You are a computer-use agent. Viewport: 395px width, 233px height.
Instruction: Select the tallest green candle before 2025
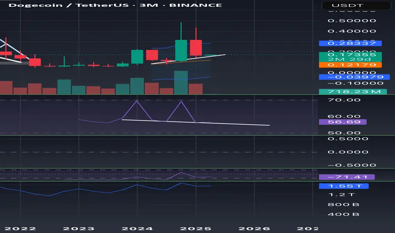tap(181, 50)
